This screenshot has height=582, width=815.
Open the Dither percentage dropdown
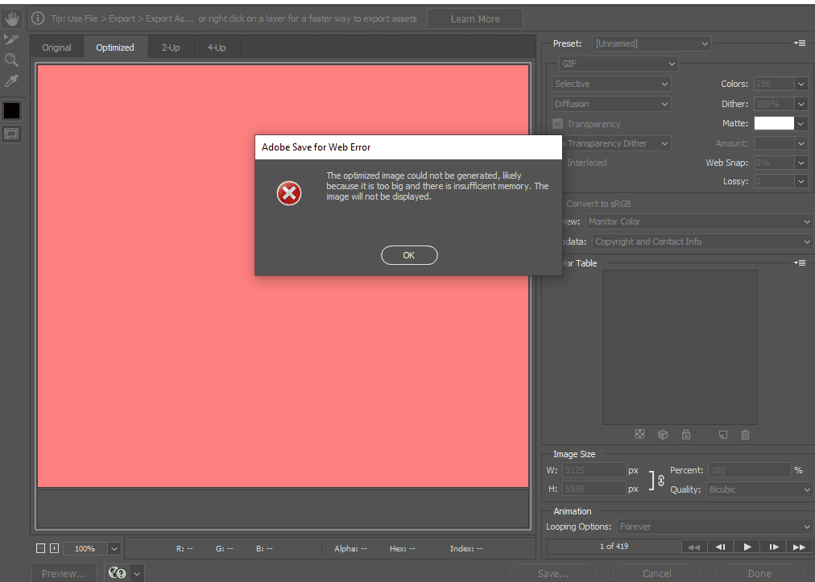click(x=801, y=104)
